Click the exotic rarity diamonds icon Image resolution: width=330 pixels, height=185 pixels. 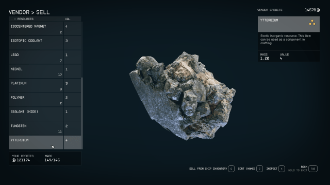click(x=312, y=23)
